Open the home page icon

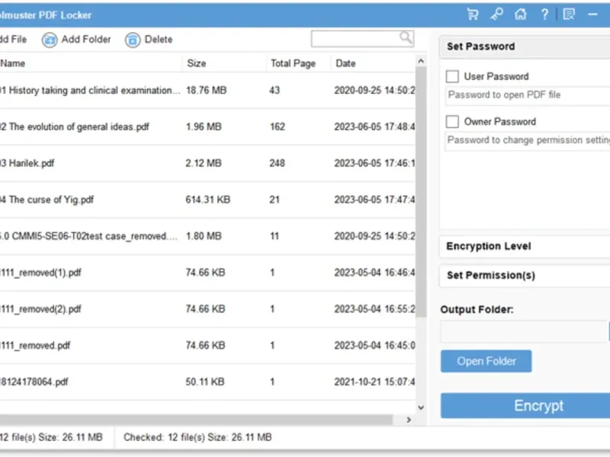tap(520, 14)
